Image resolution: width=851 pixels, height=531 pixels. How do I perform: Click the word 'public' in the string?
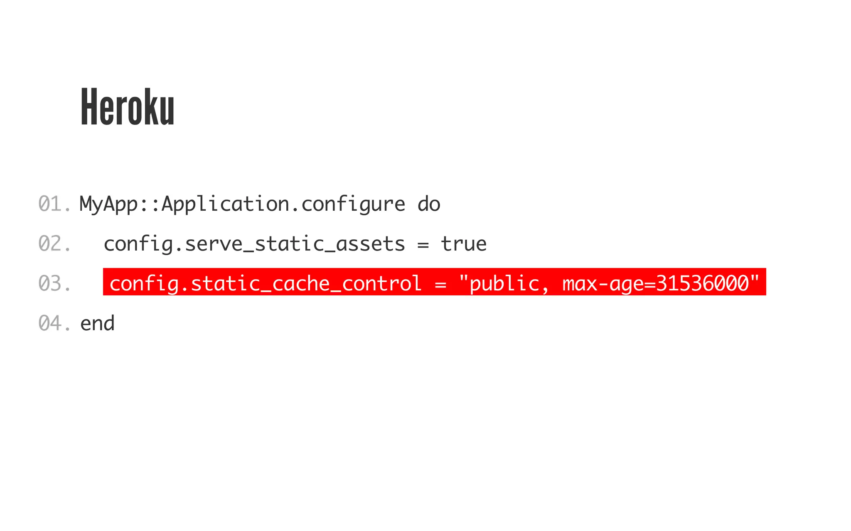[504, 284]
